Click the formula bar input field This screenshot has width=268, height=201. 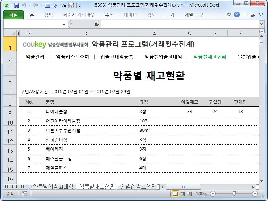click(180, 24)
